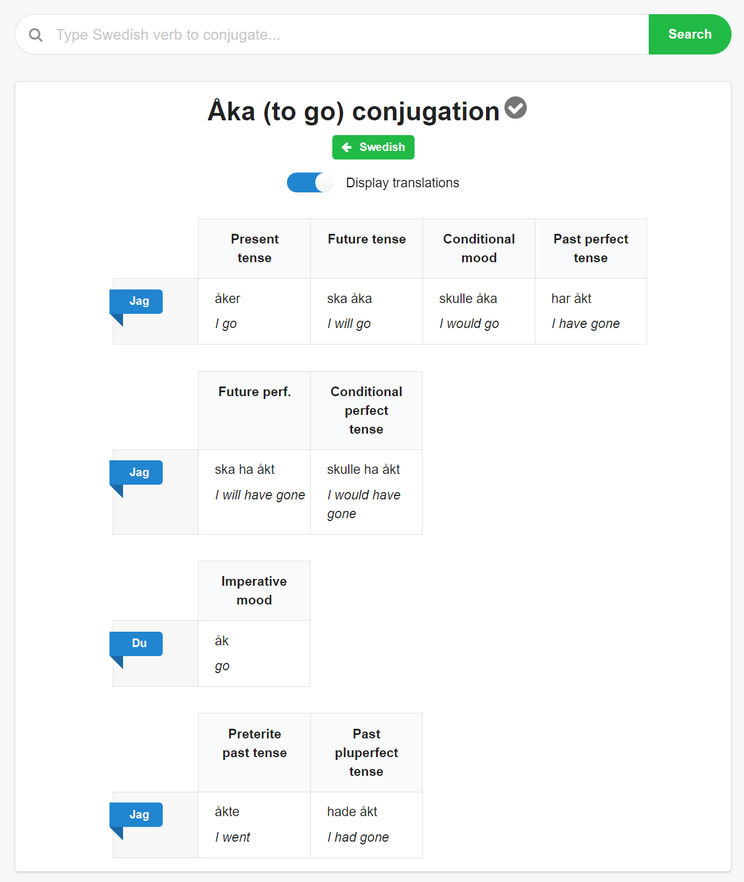Click the imperative 'åk' cell

[x=254, y=653]
